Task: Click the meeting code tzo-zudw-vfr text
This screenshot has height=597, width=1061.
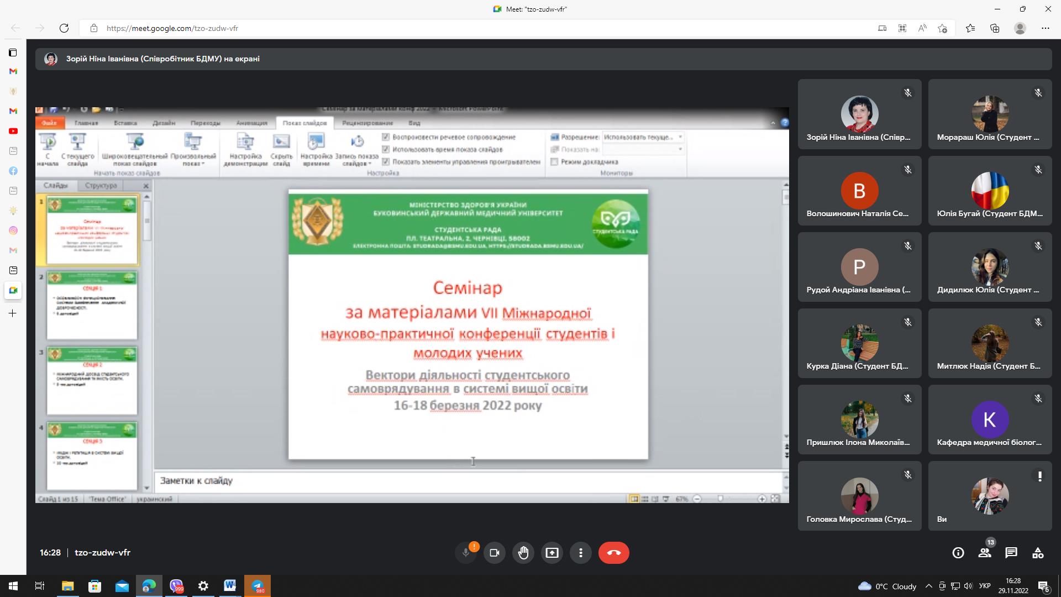Action: pyautogui.click(x=102, y=553)
